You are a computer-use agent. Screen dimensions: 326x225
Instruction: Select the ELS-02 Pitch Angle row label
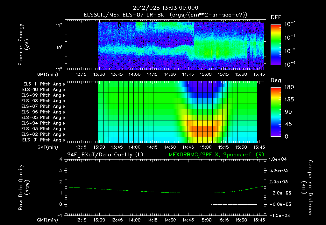tap(43, 134)
